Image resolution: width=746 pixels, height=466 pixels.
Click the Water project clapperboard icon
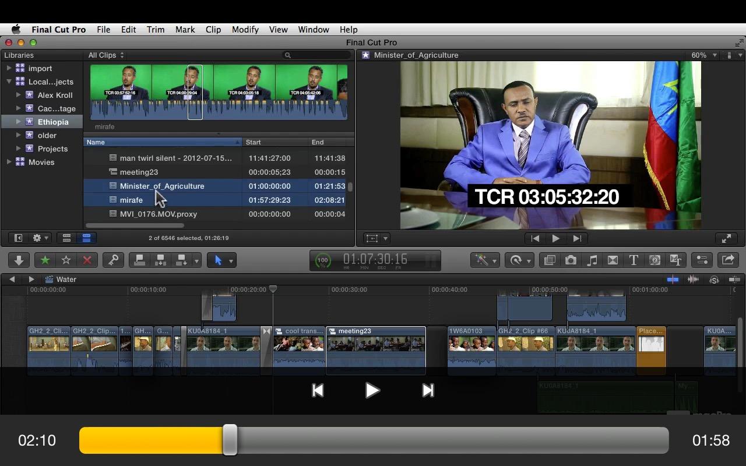(x=50, y=280)
